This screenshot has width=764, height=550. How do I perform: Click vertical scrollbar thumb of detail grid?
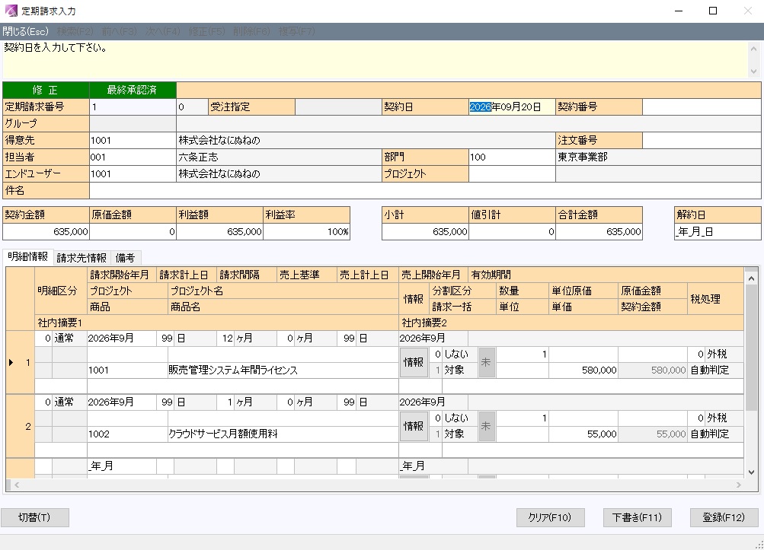coord(751,347)
